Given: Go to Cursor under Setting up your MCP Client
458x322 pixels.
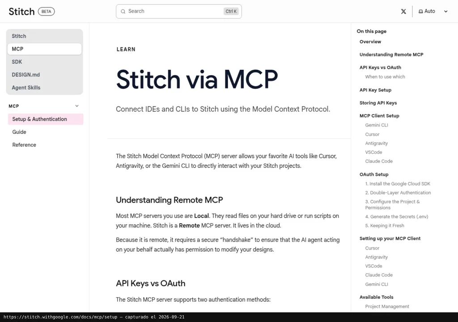Looking at the screenshot, I should coord(372,248).
